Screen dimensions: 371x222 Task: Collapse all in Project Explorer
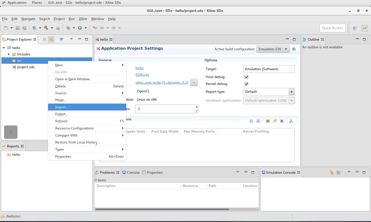click(x=44, y=40)
